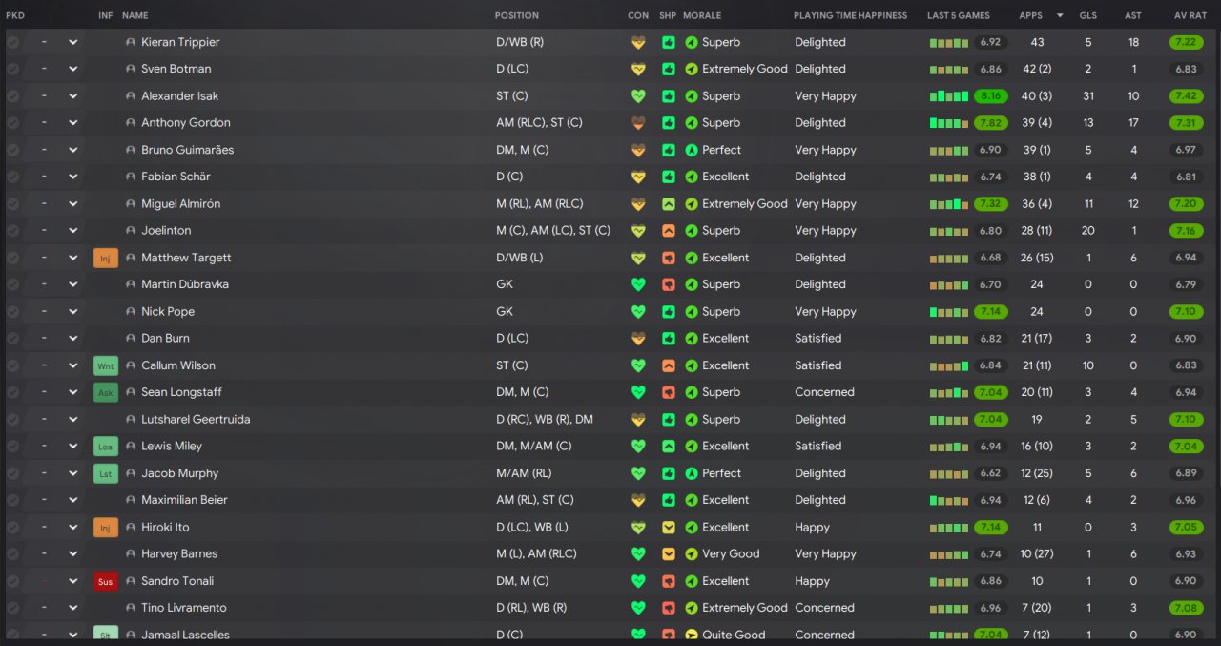Tick the picked checkbox for Kieran Trippier
The image size is (1221, 646).
[12, 43]
